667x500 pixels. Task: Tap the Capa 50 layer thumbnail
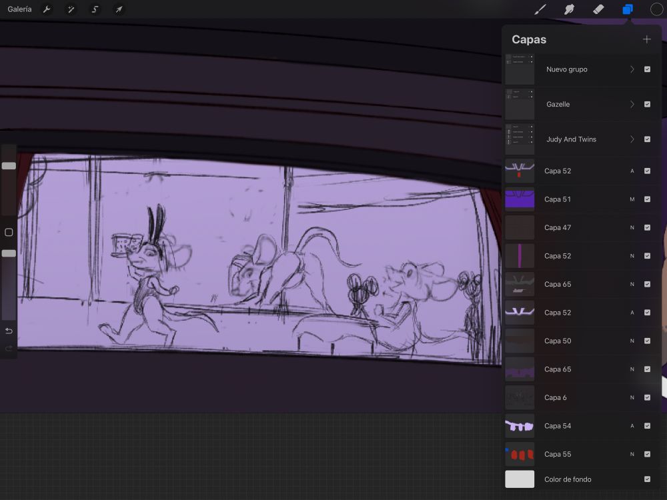coord(520,341)
